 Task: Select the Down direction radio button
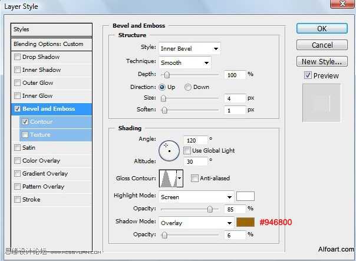coord(188,87)
